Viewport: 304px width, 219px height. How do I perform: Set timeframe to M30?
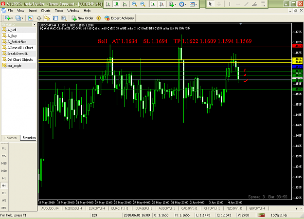click(4, 171)
